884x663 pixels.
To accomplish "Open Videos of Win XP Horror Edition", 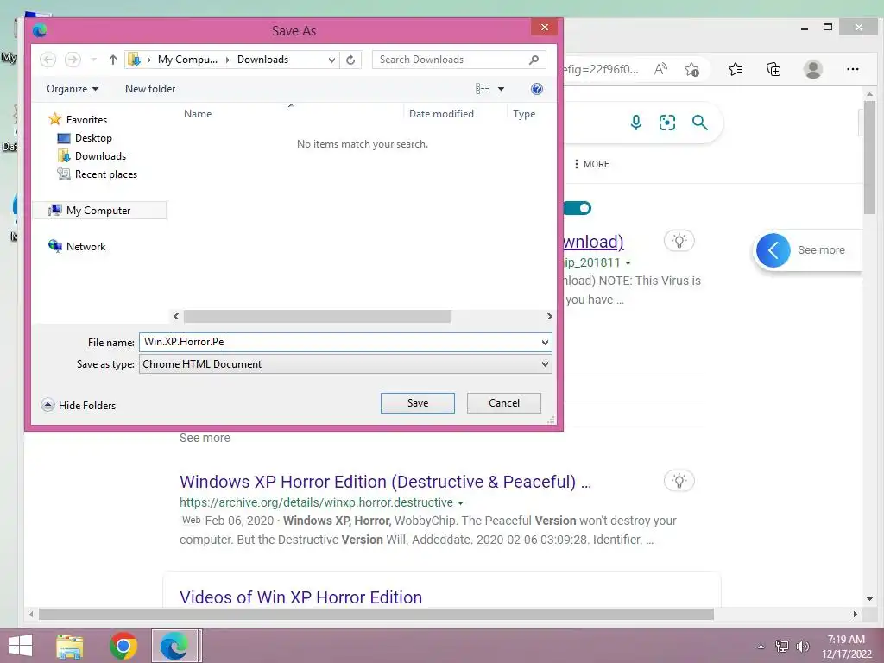I will [x=300, y=597].
